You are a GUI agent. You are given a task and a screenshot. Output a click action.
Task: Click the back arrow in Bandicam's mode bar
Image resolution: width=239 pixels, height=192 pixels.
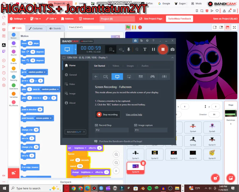tap(96, 76)
